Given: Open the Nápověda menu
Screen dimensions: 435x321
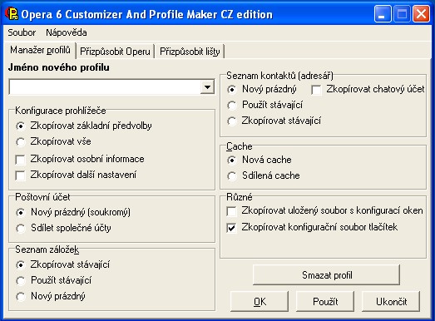Looking at the screenshot, I should tap(67, 32).
